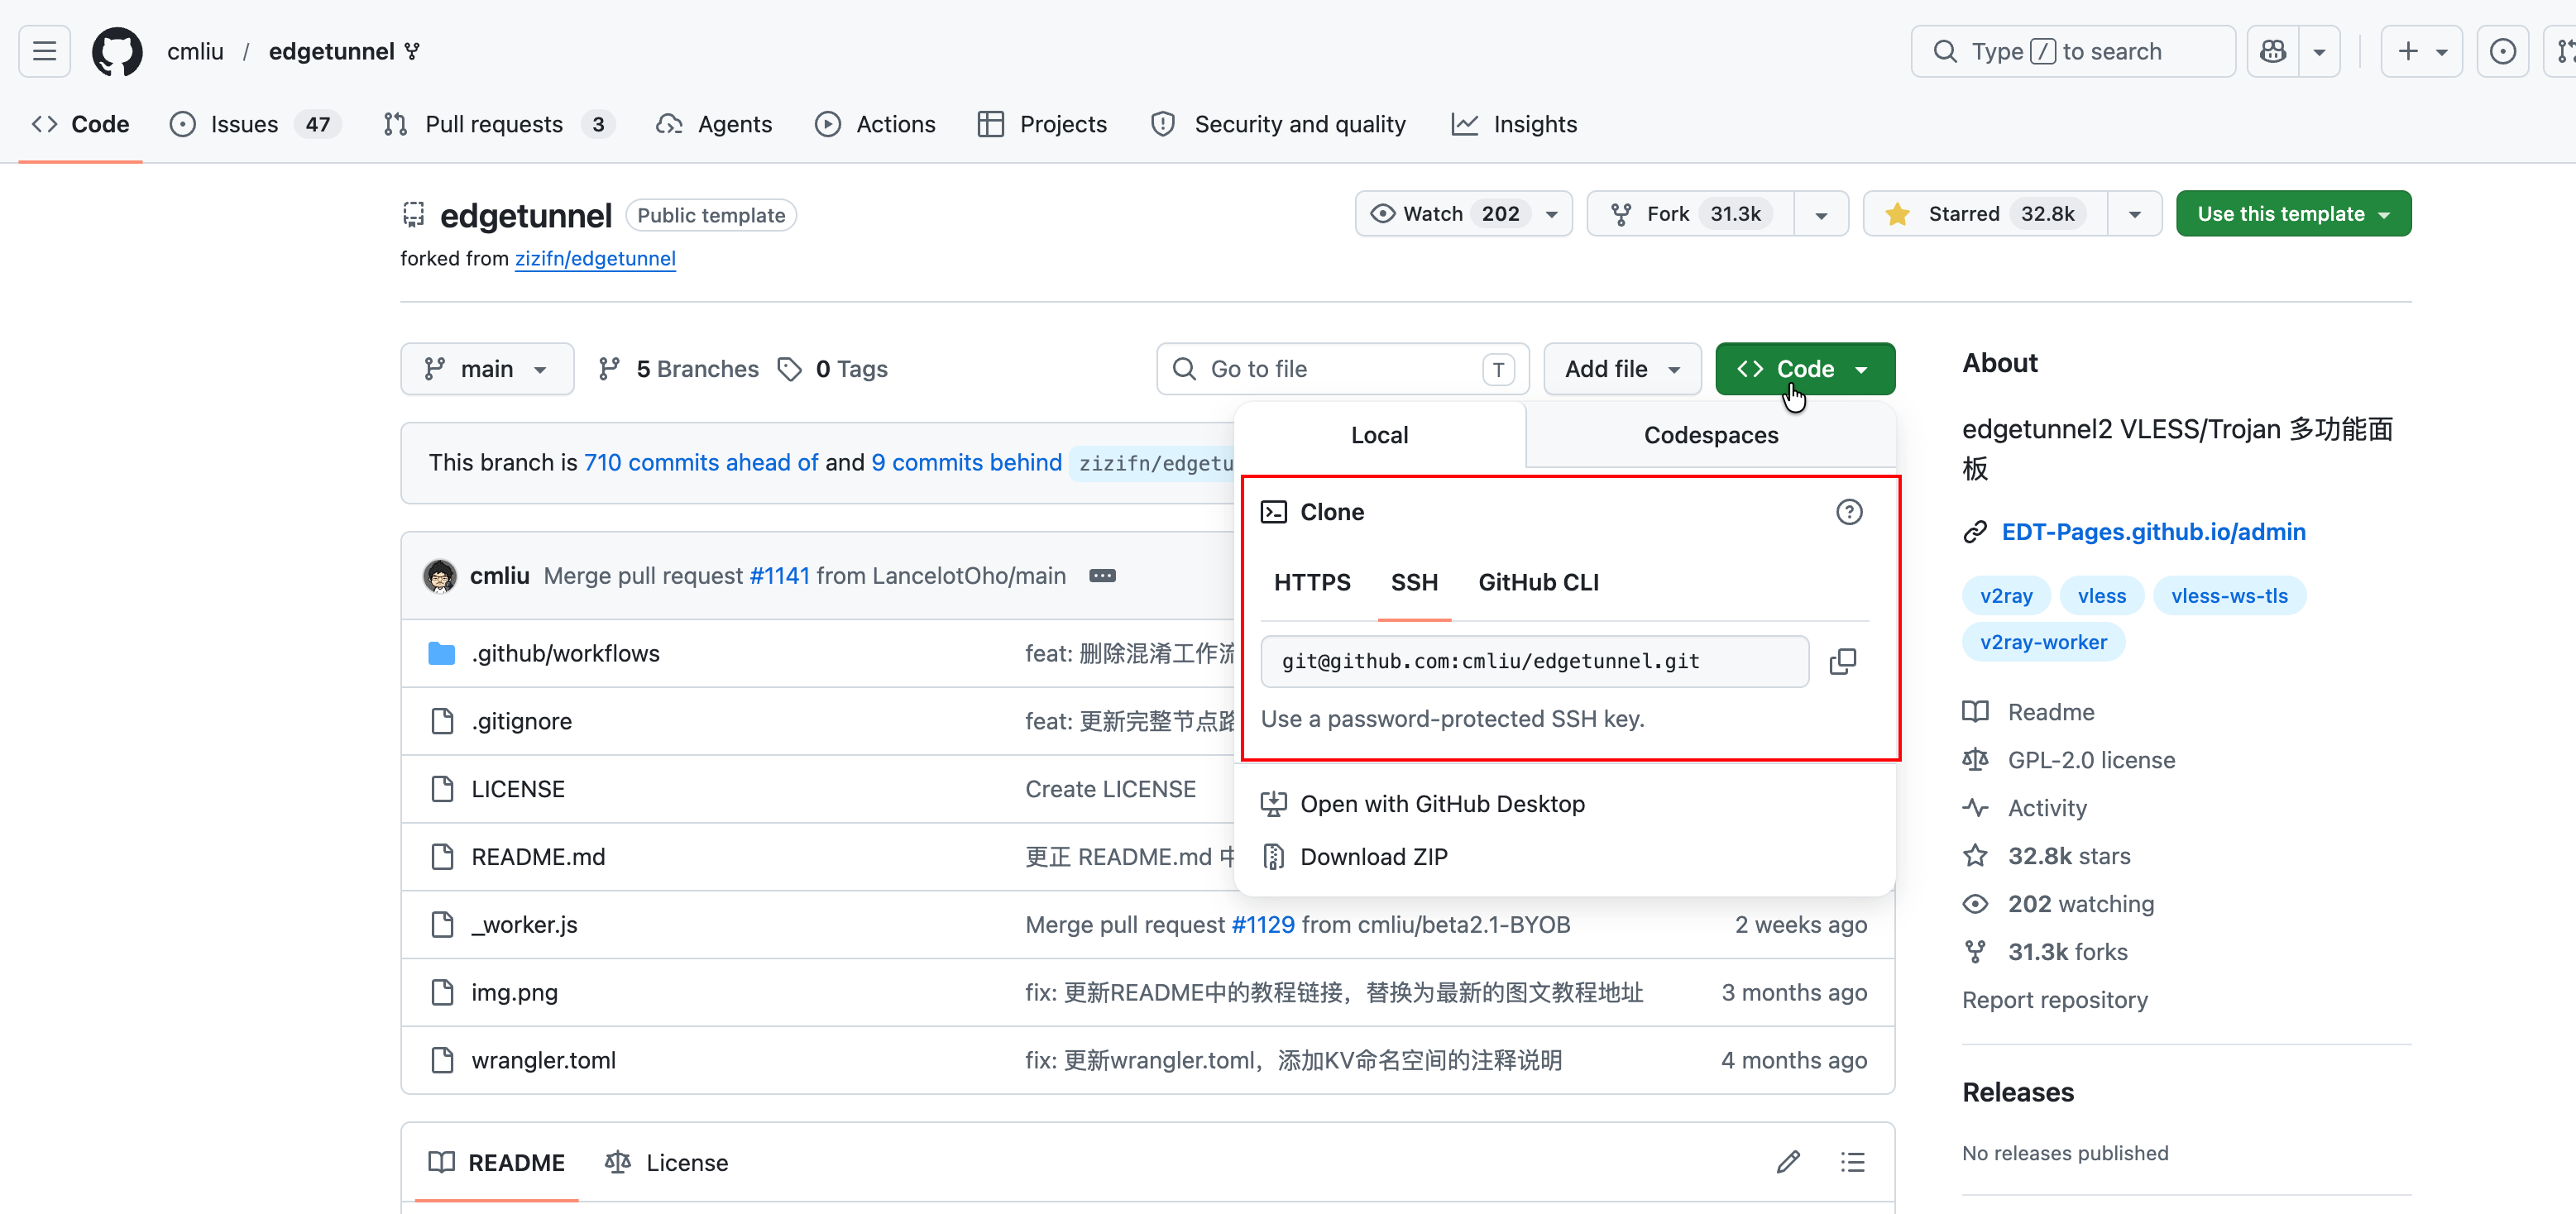Click the SSH clone URL field
The width and height of the screenshot is (2576, 1214).
coord(1534,661)
